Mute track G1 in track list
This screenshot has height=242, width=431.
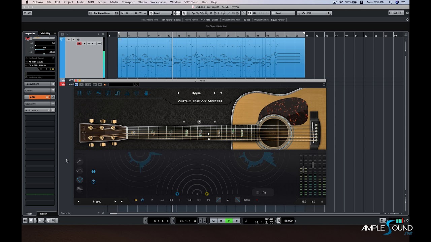tap(69, 39)
